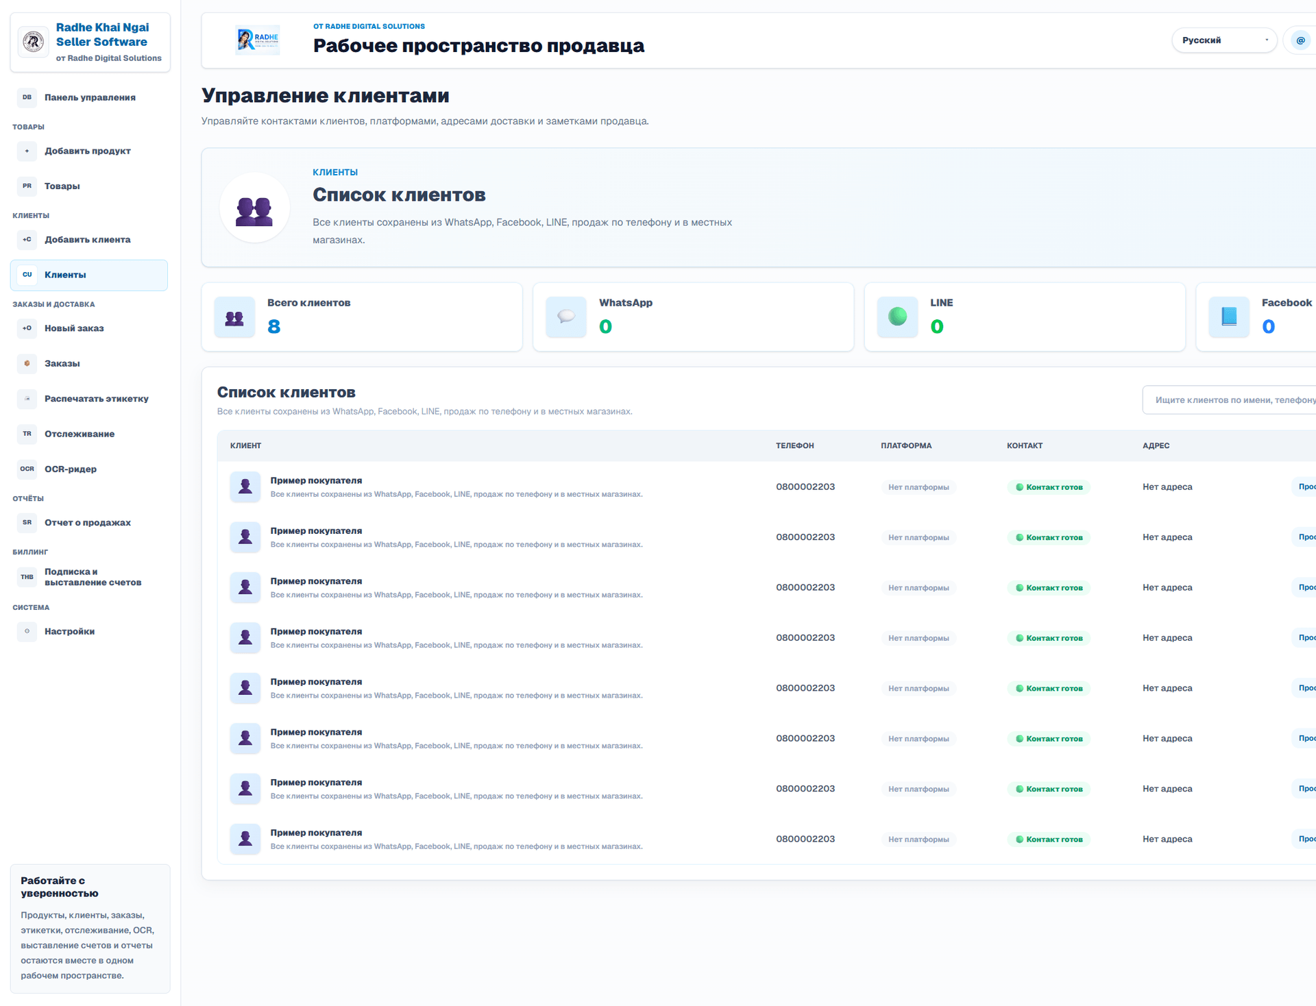Select Клиенты in the sidebar menu
This screenshot has width=1316, height=1006.
click(89, 275)
